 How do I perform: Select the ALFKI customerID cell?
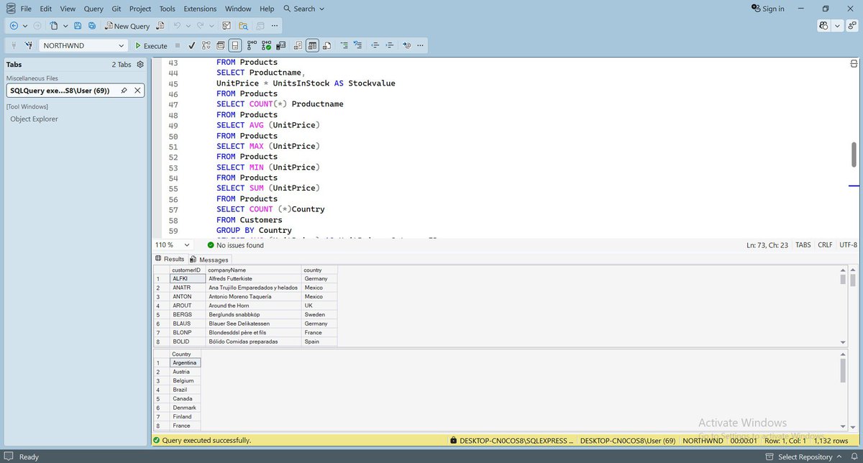(187, 278)
